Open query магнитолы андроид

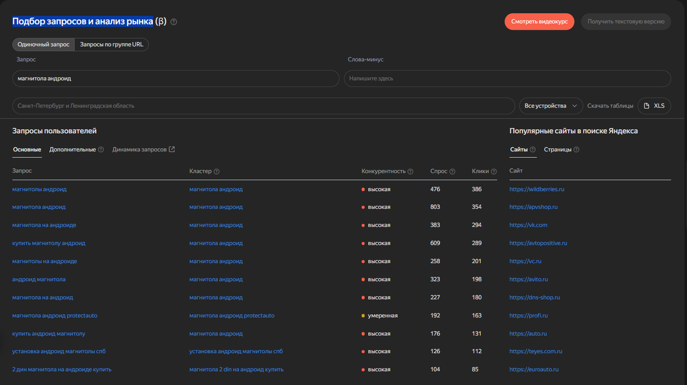[x=40, y=189]
